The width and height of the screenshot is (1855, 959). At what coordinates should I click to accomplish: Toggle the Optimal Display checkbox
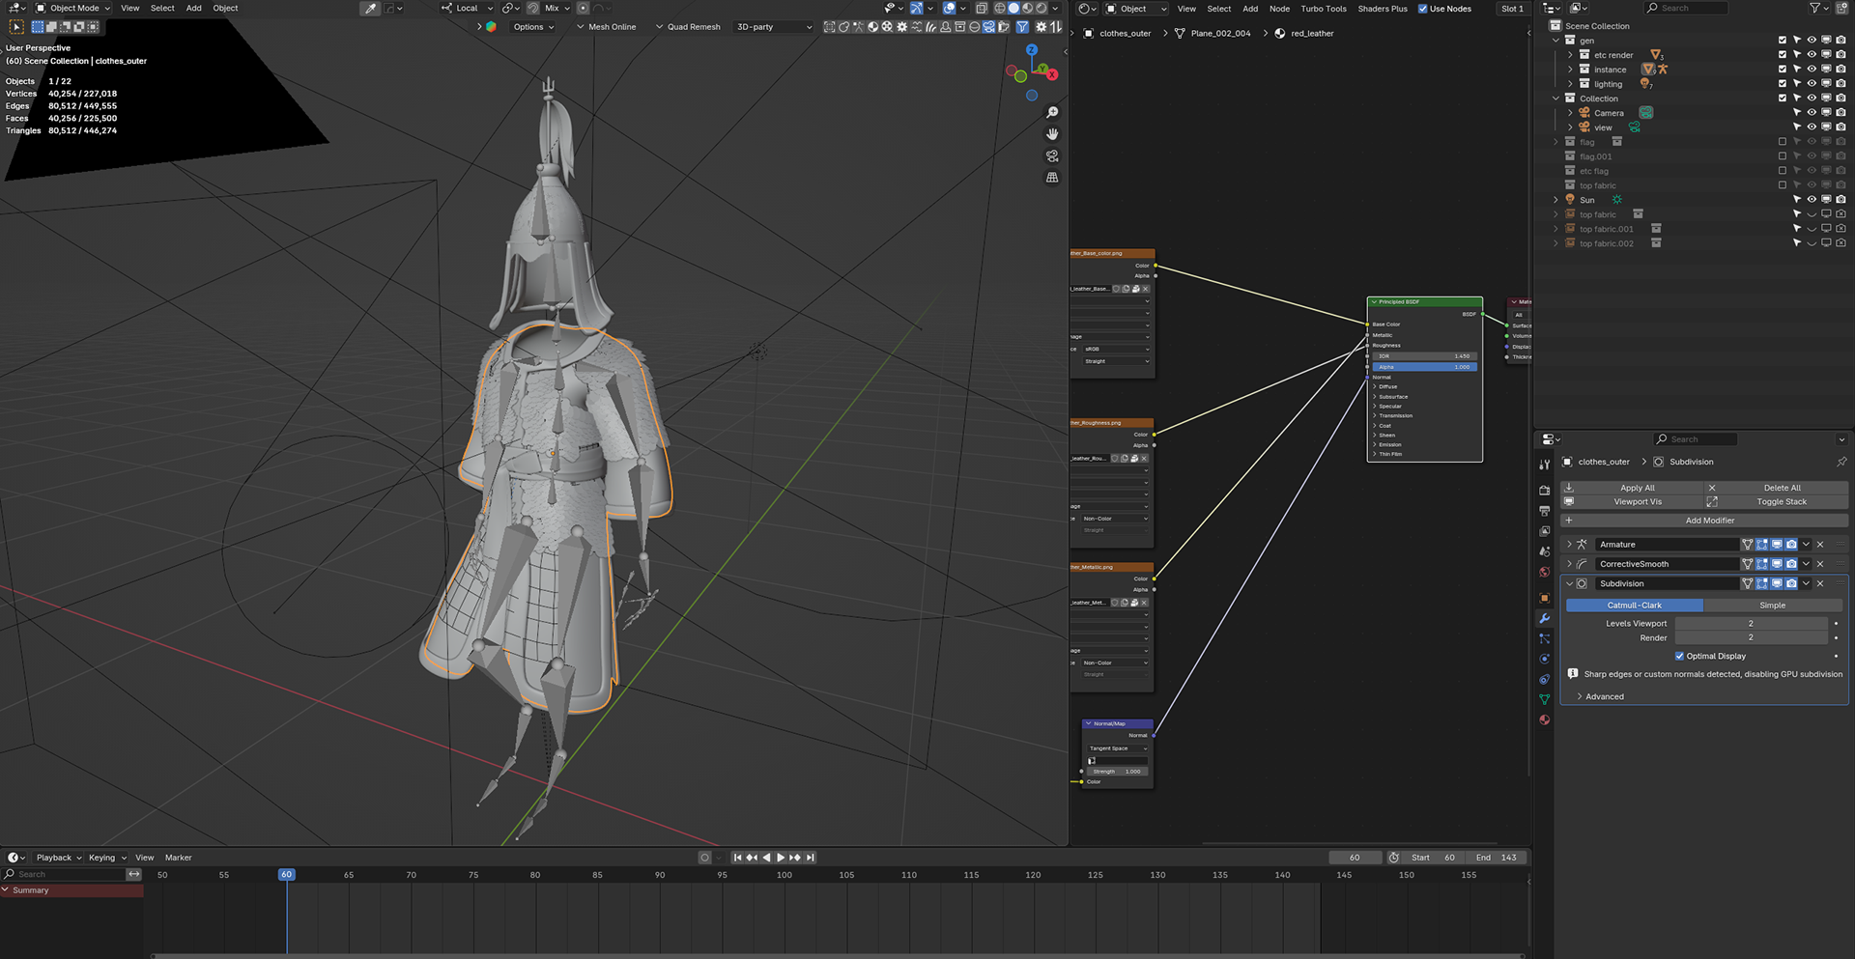click(x=1679, y=656)
